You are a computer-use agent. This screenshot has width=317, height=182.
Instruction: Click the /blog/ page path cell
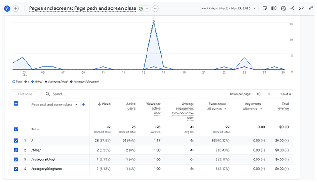click(x=36, y=150)
